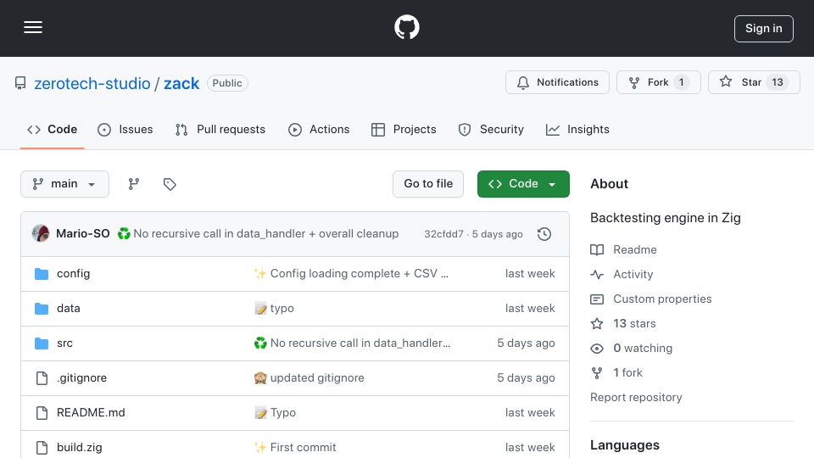Open the zack repository link

pos(181,83)
